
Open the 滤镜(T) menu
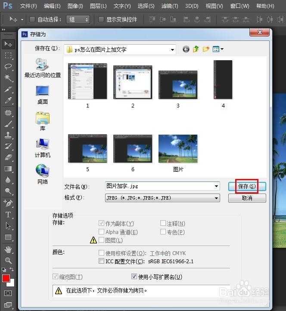pyautogui.click(x=170, y=6)
